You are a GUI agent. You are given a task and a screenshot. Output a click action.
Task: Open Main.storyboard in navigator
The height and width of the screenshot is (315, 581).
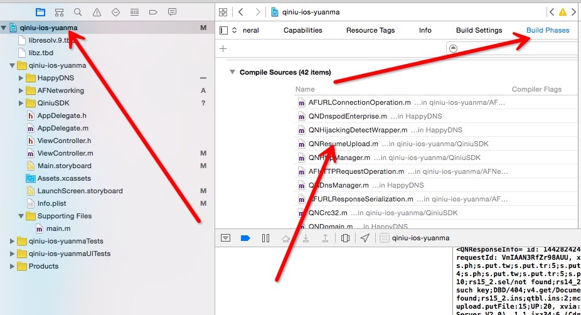(x=64, y=166)
